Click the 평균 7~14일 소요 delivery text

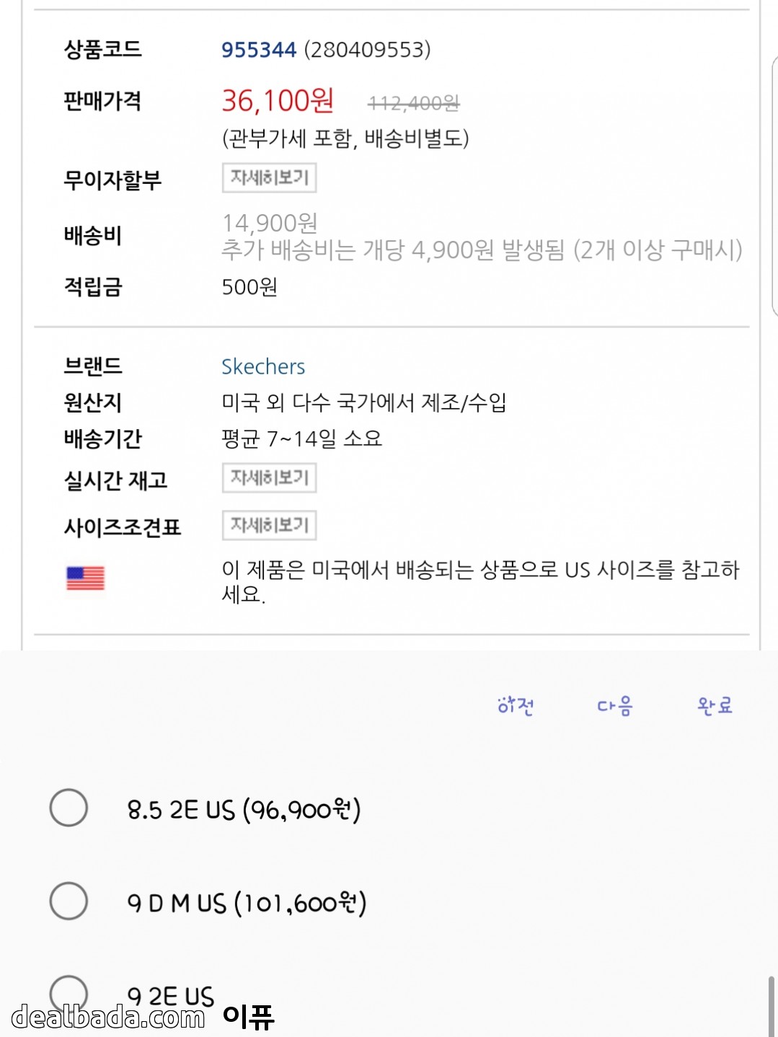301,438
